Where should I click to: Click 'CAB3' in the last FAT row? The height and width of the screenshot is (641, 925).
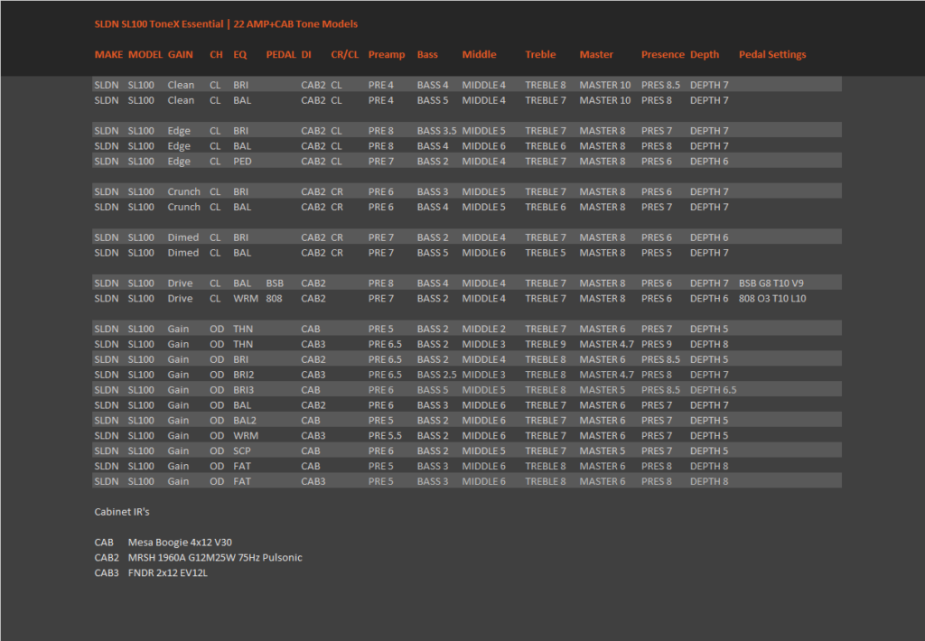pos(313,482)
